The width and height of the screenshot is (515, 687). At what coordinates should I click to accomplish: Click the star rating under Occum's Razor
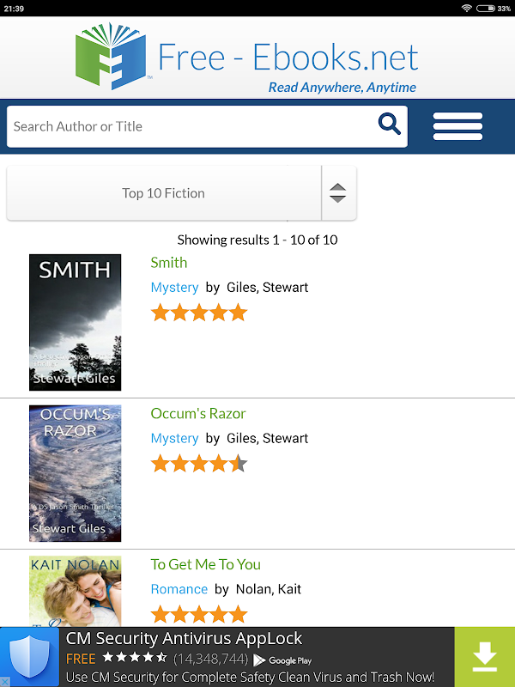(199, 464)
